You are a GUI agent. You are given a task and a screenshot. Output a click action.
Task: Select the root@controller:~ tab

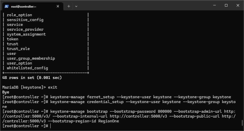point(33,6)
